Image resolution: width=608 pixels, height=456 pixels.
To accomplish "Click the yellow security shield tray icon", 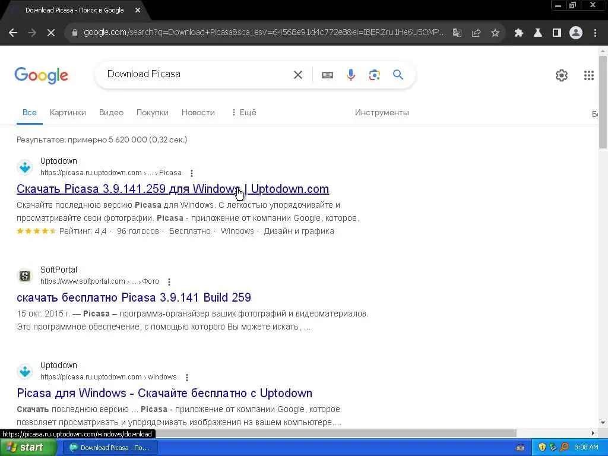I will point(542,448).
